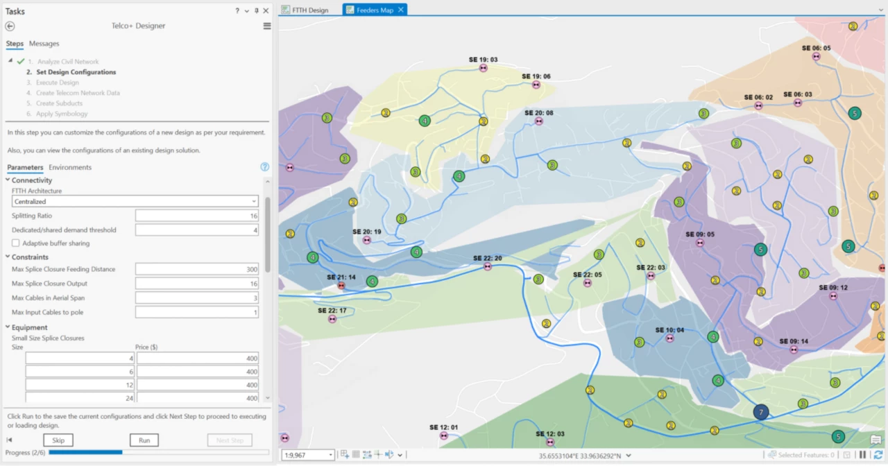888x466 pixels.
Task: Enable Adaptive buffer sharing checkbox
Action: tap(16, 243)
